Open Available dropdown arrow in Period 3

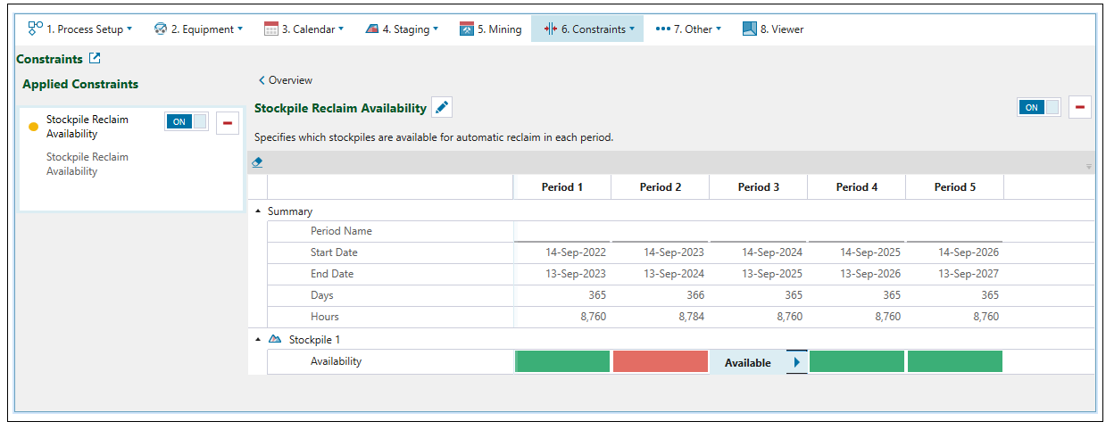click(796, 362)
